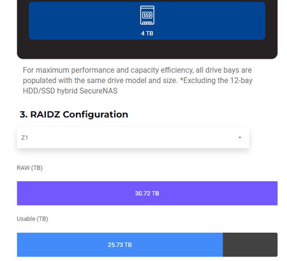287x261 pixels.
Task: Click the HDD/SSD hybrid SecureNAS text
Action: 70,91
